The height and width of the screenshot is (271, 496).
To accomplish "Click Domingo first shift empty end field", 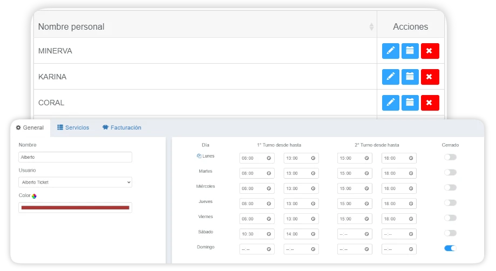I will tap(301, 249).
